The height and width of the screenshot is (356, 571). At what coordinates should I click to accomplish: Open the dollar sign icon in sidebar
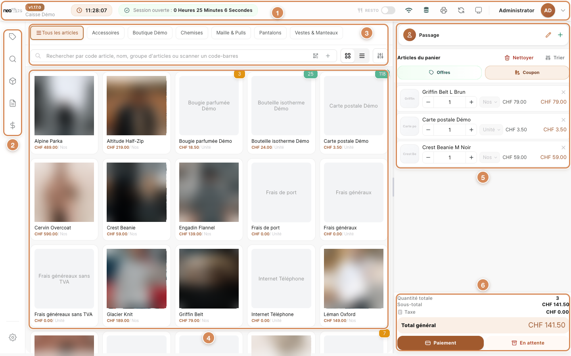[x=13, y=125]
